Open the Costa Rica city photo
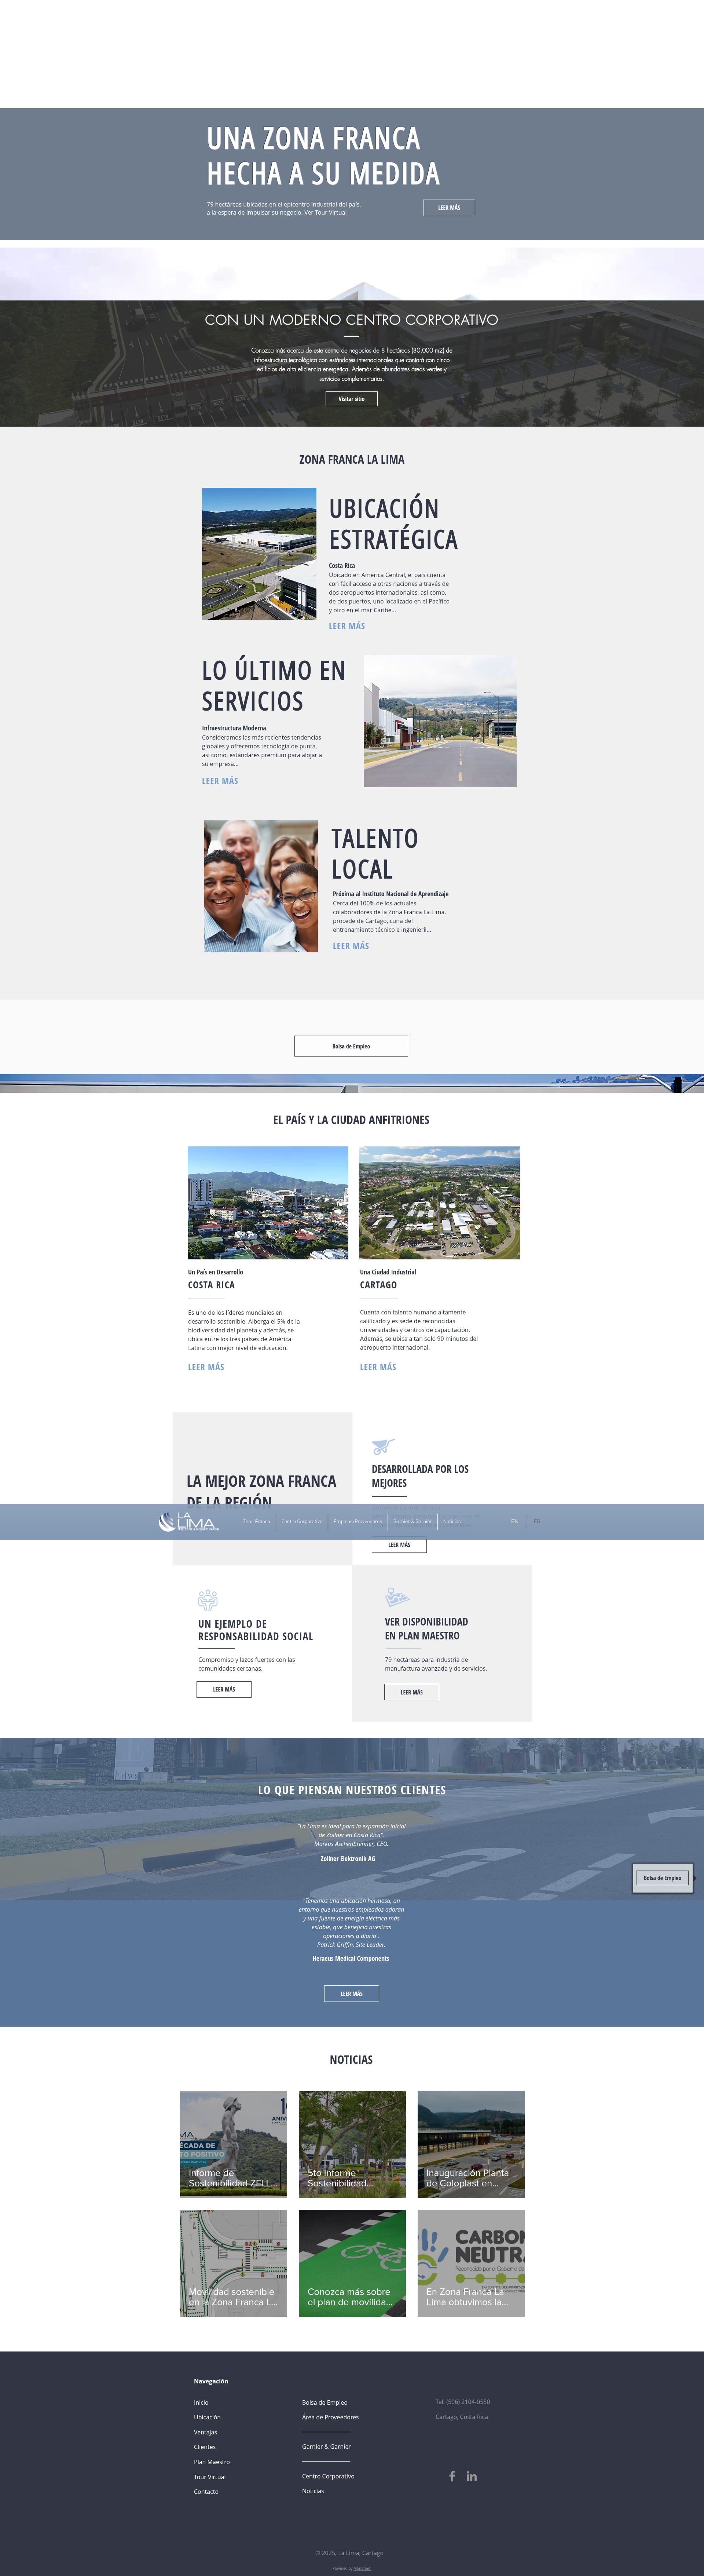Viewport: 704px width, 2576px height. pos(268,1203)
